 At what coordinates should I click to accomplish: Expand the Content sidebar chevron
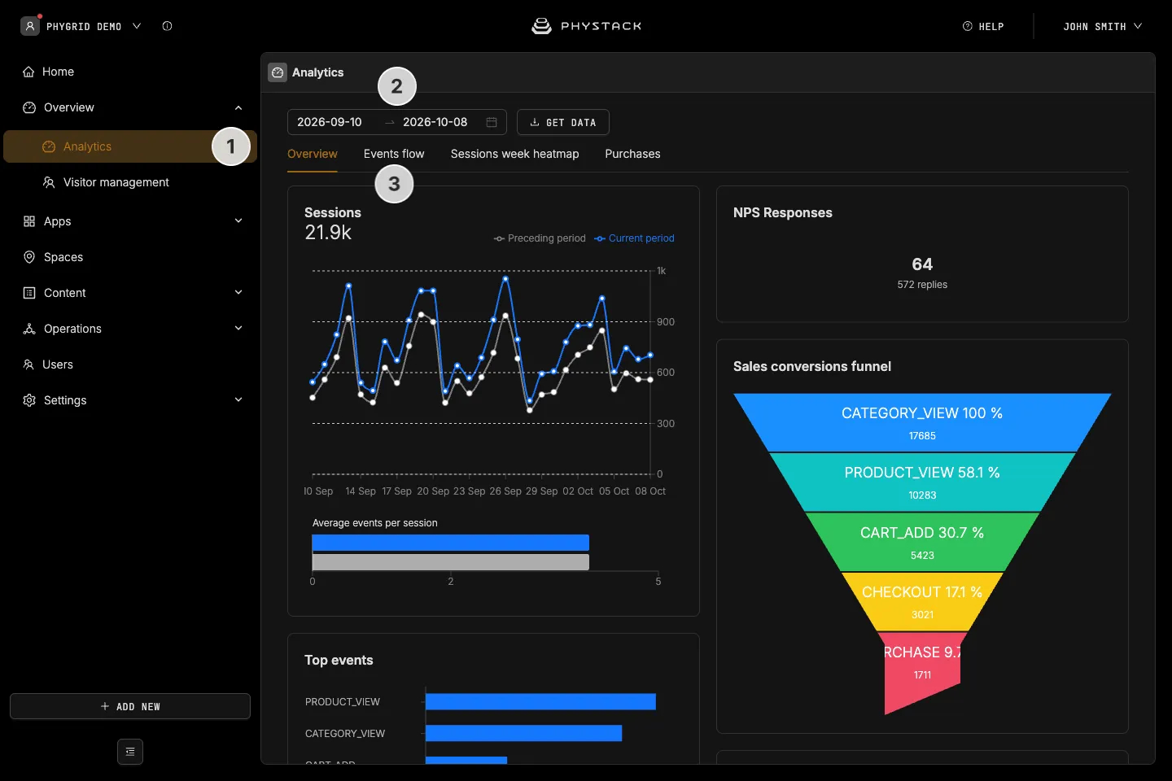click(x=238, y=293)
